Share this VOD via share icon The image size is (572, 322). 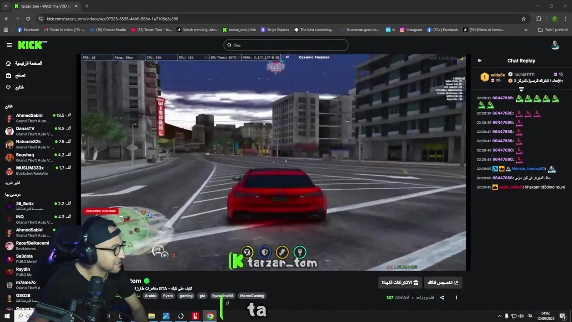442,297
